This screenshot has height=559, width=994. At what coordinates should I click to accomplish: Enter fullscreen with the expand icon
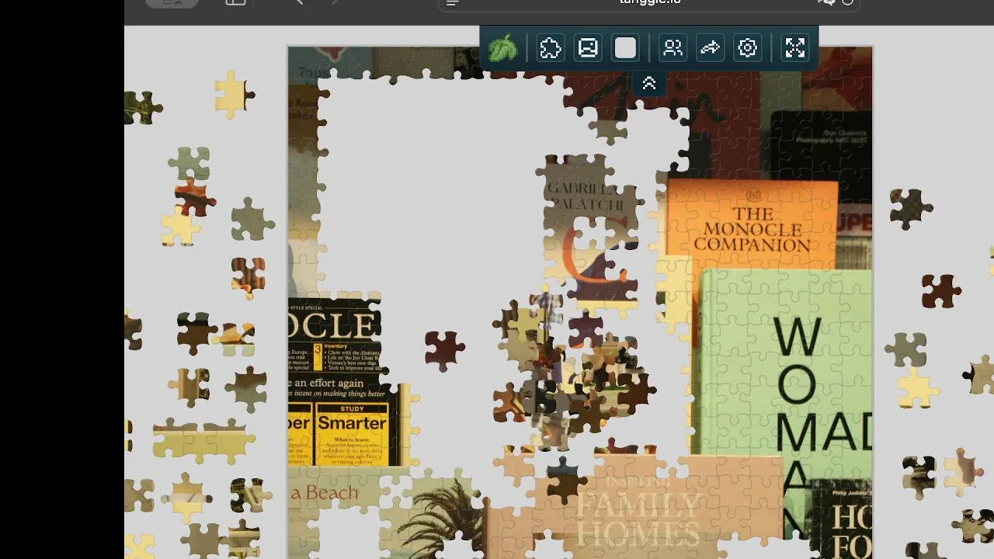(x=795, y=48)
